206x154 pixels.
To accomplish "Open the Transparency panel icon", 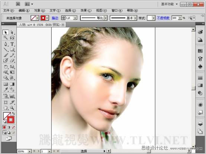I will click(200, 93).
